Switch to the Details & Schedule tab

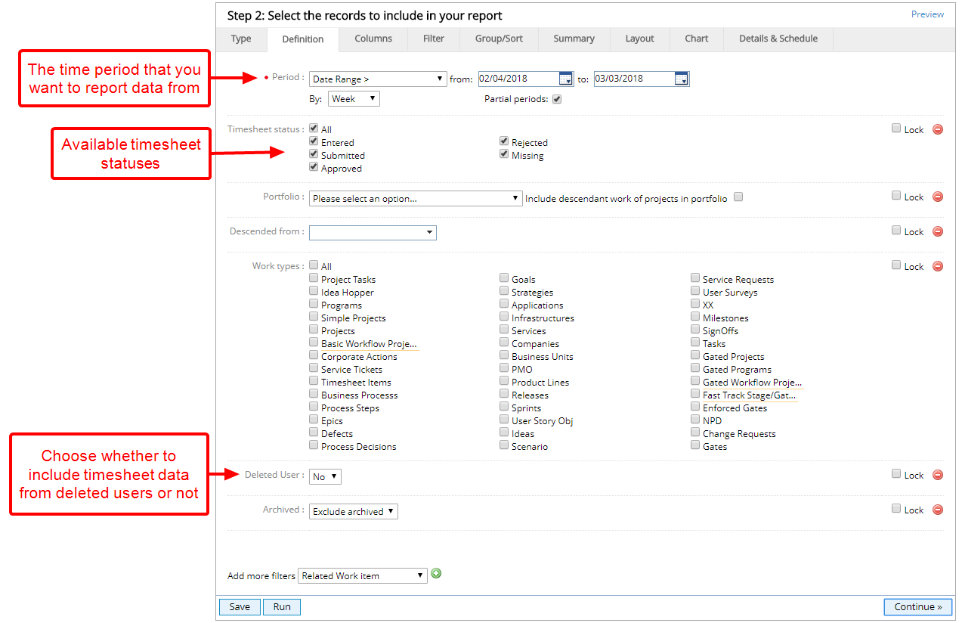coord(778,39)
